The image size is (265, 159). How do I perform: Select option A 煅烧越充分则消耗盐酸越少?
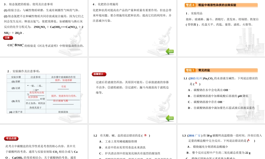207,147
